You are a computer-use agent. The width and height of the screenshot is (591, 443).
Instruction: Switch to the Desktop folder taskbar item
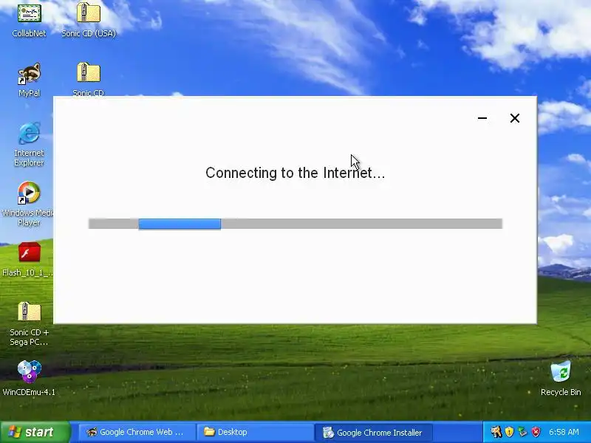[x=255, y=433]
